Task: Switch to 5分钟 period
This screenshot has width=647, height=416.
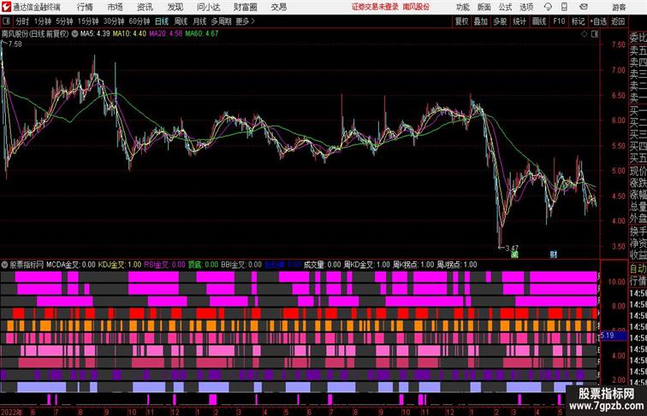Action: (64, 21)
